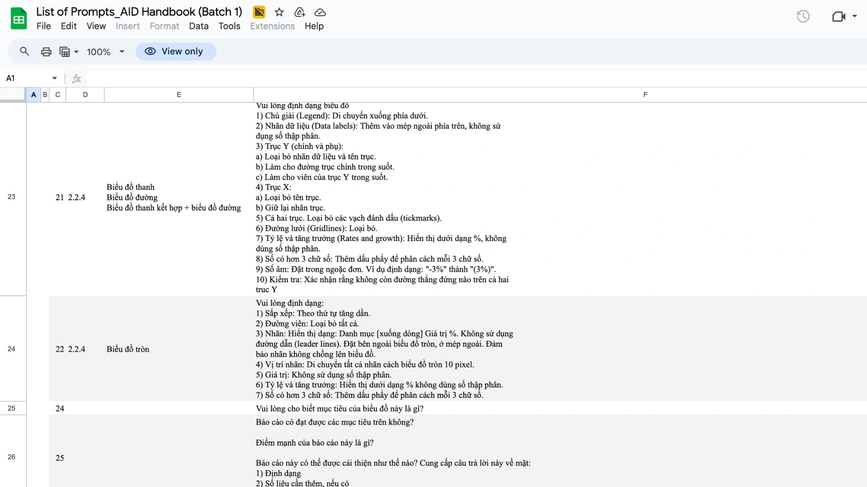Select the select-all corner box
The height and width of the screenshot is (487, 867).
coord(13,95)
